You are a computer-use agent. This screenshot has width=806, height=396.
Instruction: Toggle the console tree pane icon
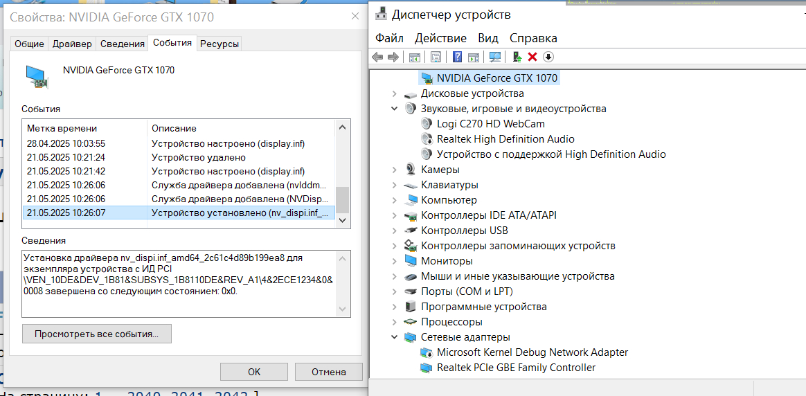click(415, 57)
